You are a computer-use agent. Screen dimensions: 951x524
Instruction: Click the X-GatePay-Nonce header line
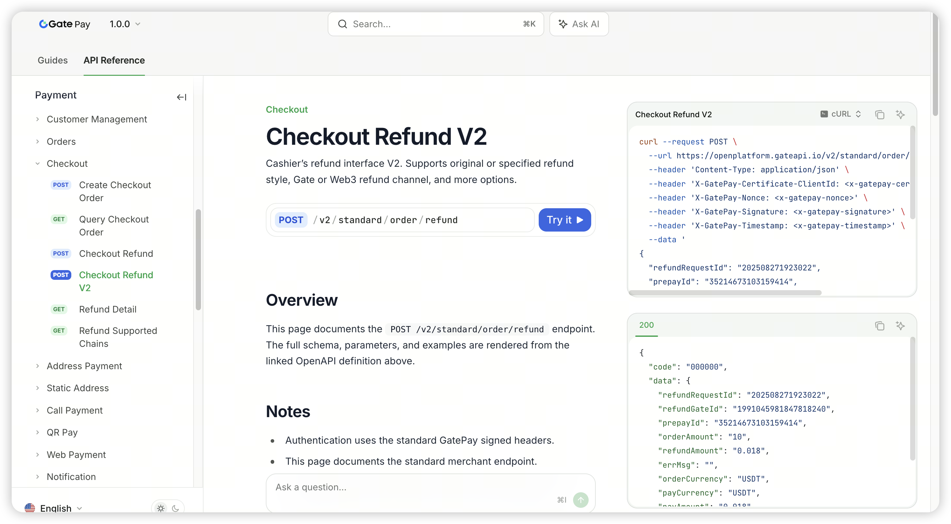[758, 198]
